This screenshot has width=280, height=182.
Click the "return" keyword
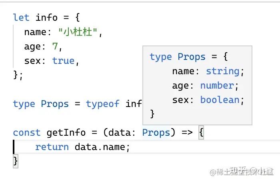tap(52, 147)
